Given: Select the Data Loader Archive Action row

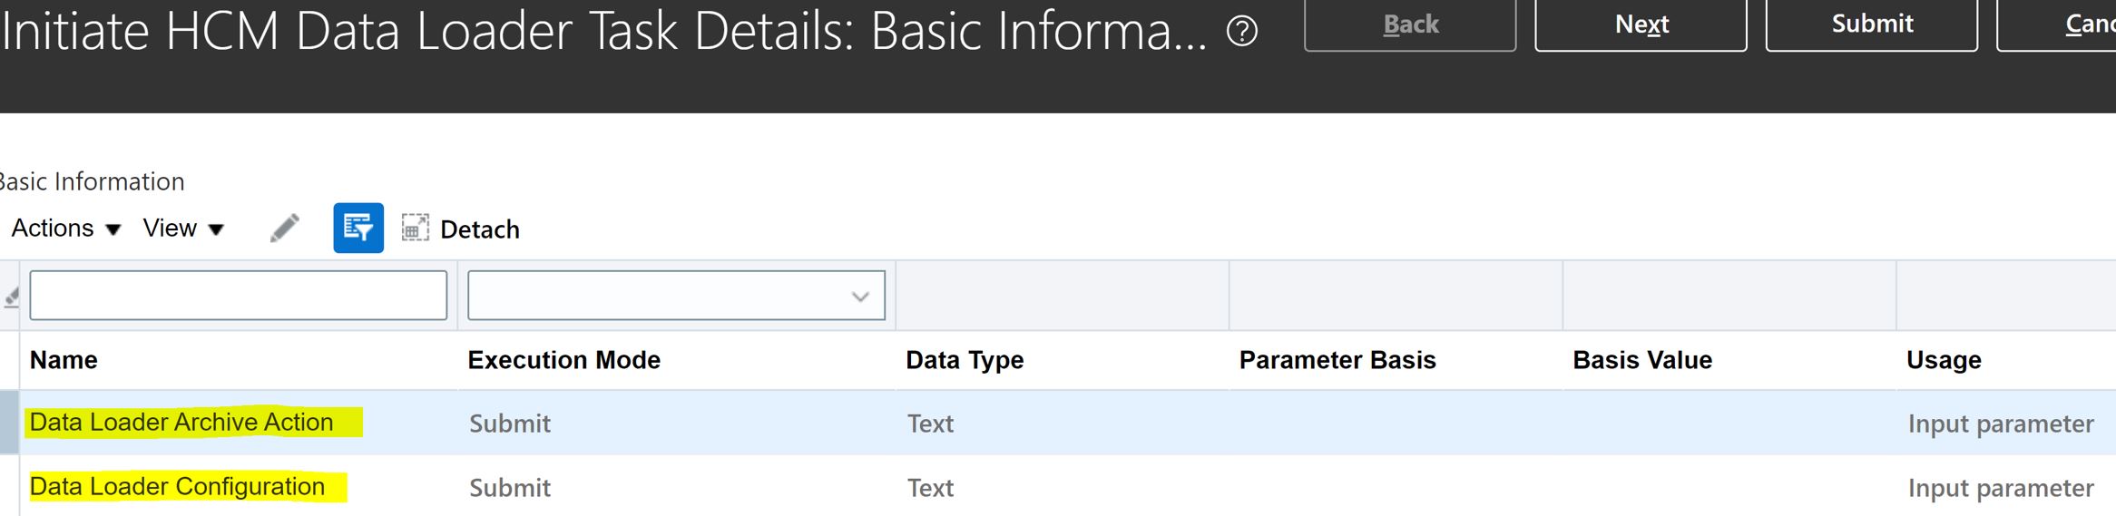Looking at the screenshot, I should pos(181,423).
